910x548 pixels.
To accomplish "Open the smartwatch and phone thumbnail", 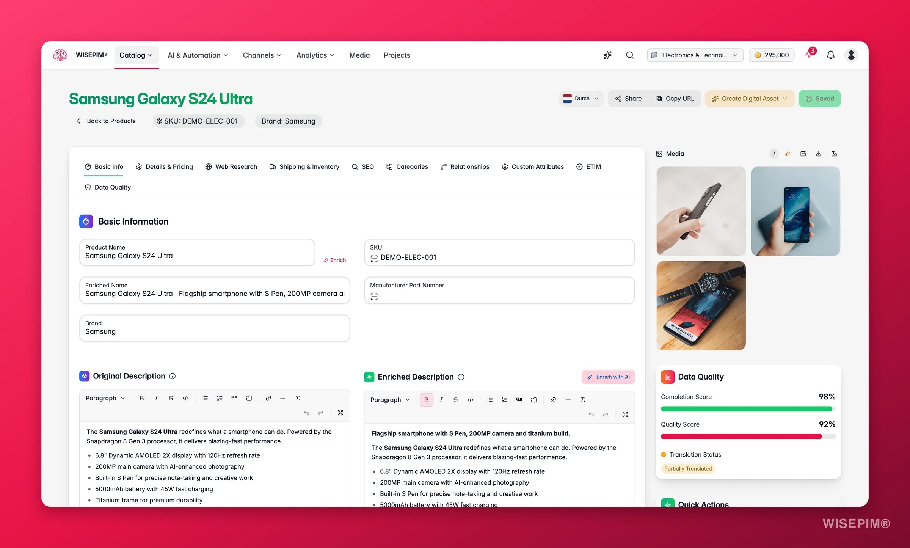I will (x=701, y=306).
